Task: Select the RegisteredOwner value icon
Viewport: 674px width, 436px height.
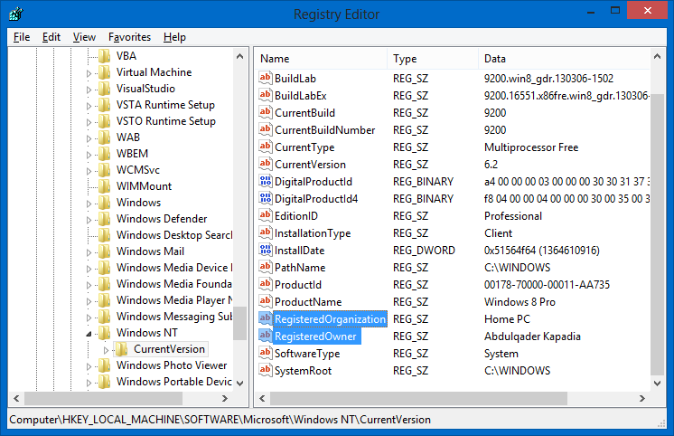Action: (266, 336)
